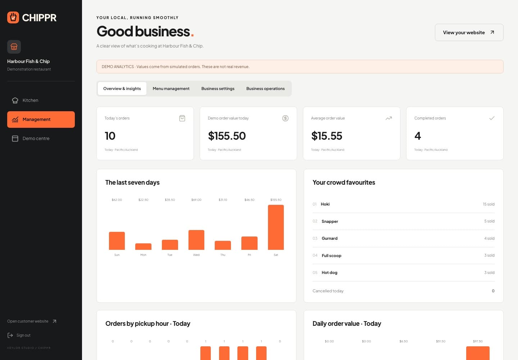The image size is (518, 360).
Task: Click the View your website button
Action: (x=469, y=32)
